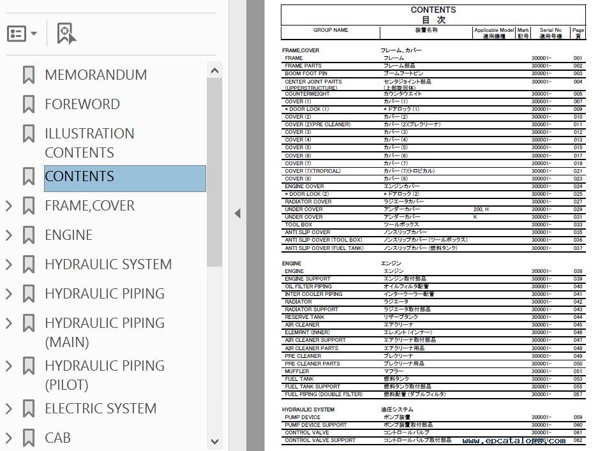Click bookmarks panel scroll down arrow
Image resolution: width=598 pixels, height=451 pixels.
coord(214,441)
